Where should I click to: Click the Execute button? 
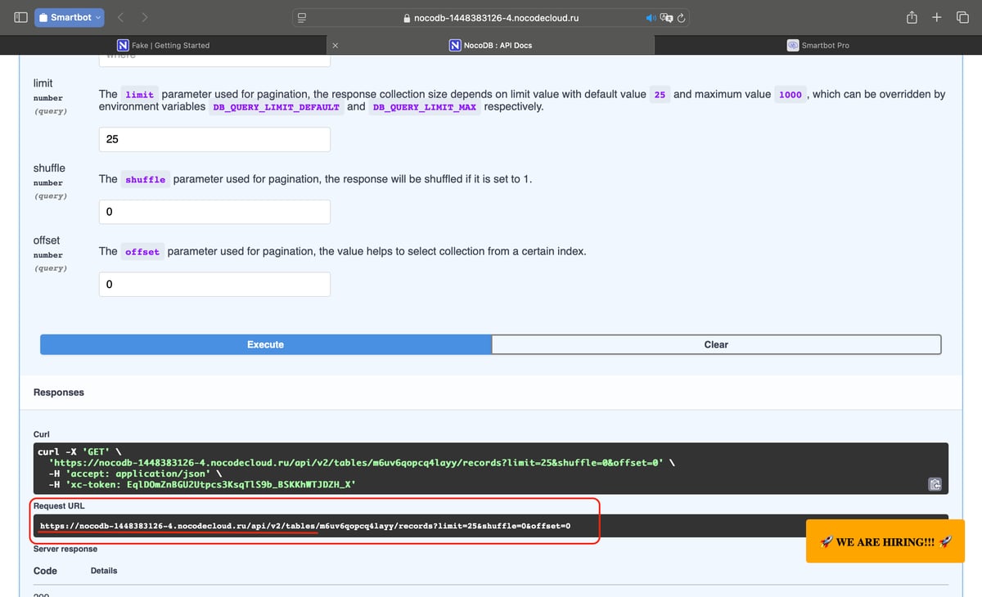tap(266, 344)
